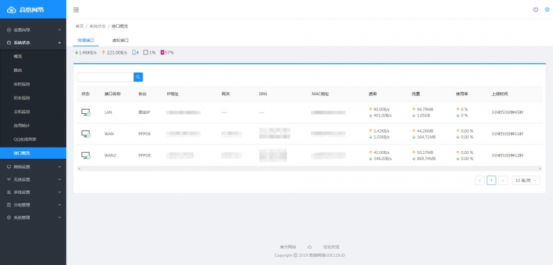This screenshot has height=265, width=553.
Task: Go to 首页 in the breadcrumb
Action: pyautogui.click(x=79, y=26)
